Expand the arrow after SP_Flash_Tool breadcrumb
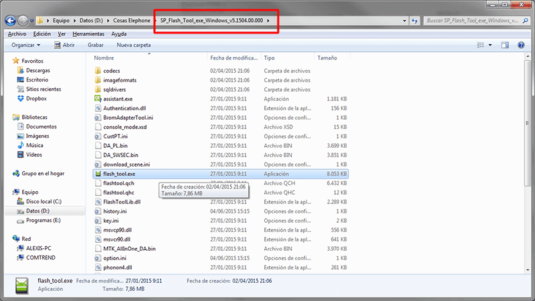This screenshot has width=535, height=301. pos(268,21)
